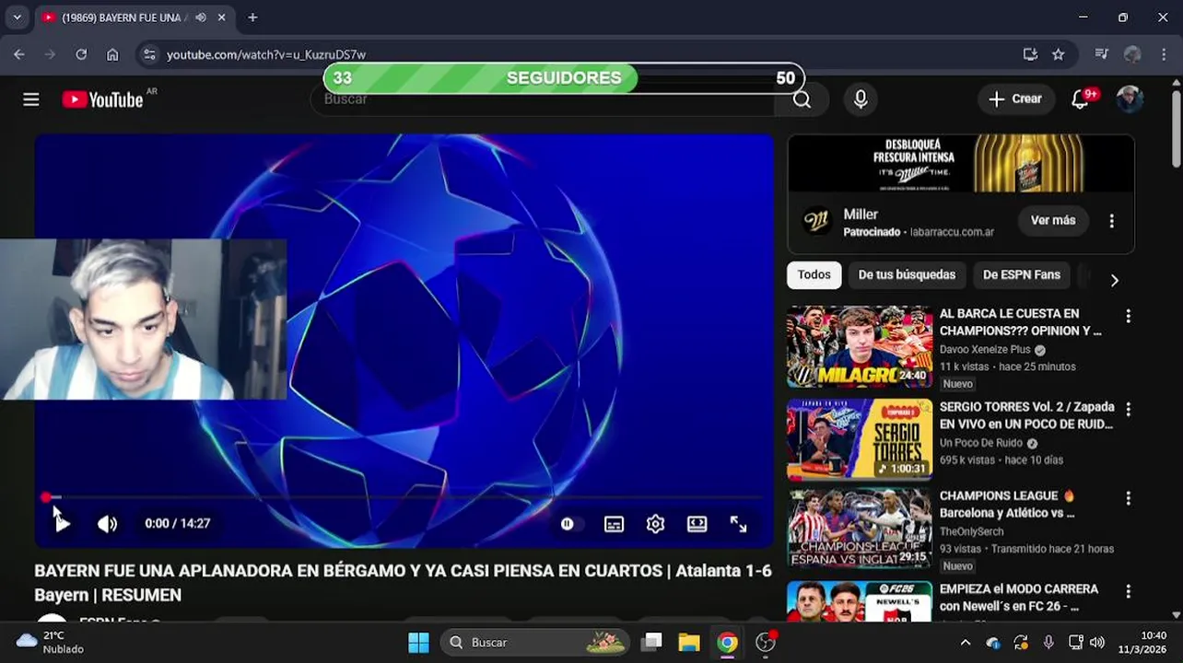Mute the video volume

[108, 524]
